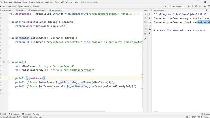Viewport: 210px width, 118px height.
Task: Open the View menu
Action: point(10,2)
